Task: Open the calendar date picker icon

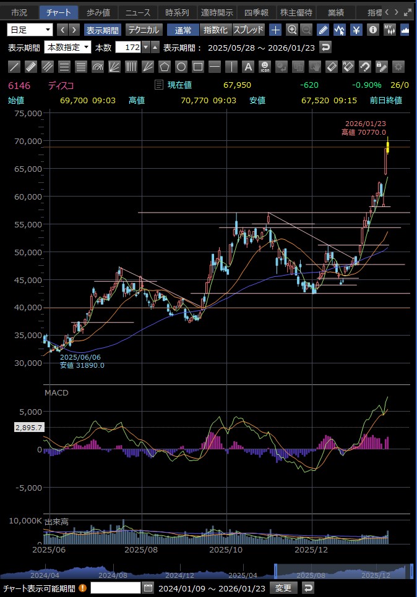Action: tap(148, 587)
